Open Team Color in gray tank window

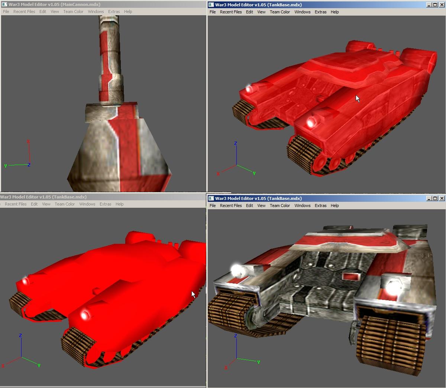click(280, 206)
